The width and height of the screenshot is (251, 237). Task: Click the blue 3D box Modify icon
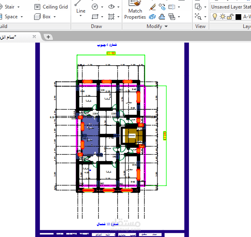[x=152, y=17]
